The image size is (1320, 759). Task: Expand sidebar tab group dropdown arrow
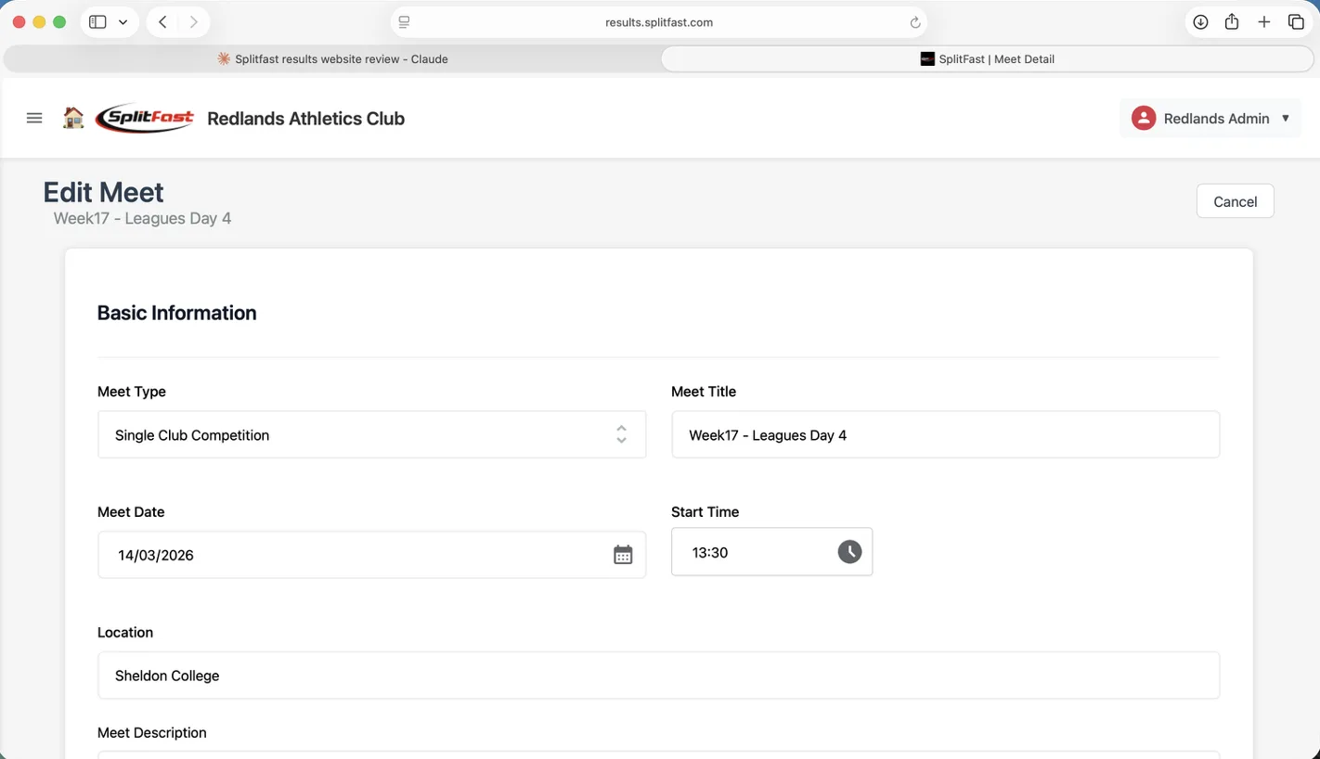(x=123, y=22)
